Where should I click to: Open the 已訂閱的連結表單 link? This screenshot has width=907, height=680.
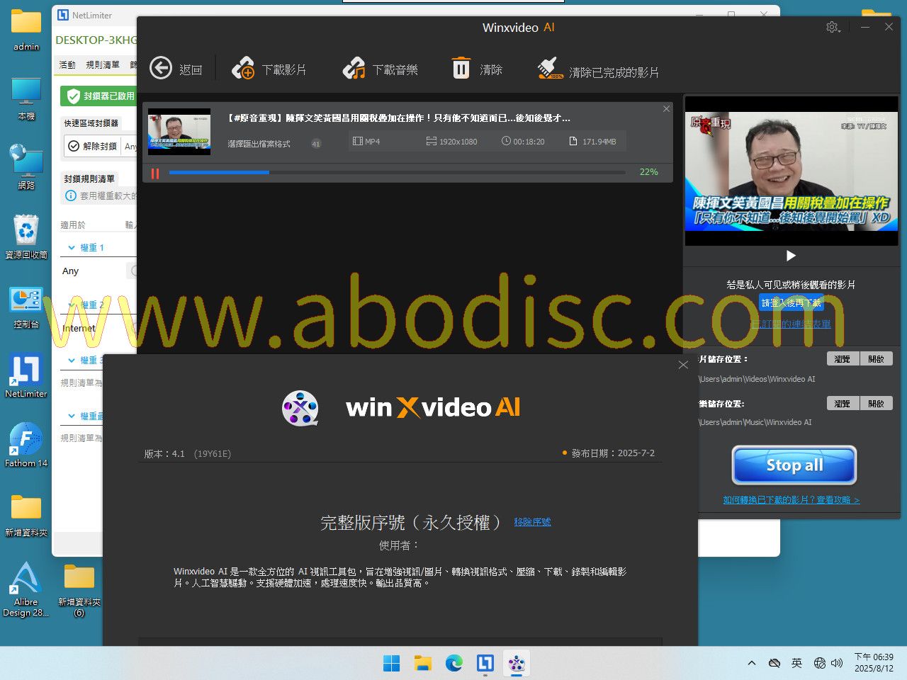(791, 324)
